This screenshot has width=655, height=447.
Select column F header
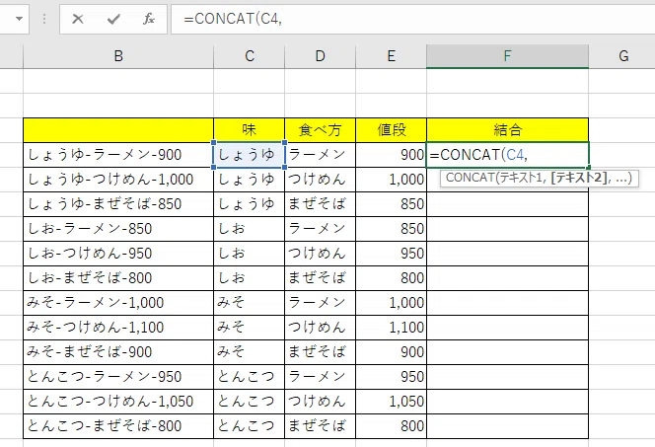pyautogui.click(x=508, y=56)
